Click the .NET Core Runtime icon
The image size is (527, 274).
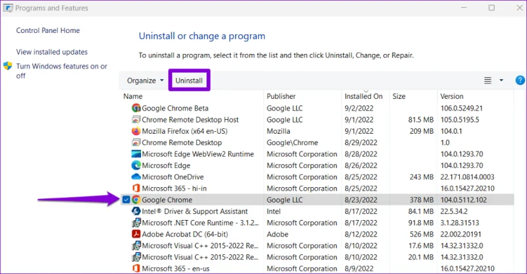coord(136,223)
